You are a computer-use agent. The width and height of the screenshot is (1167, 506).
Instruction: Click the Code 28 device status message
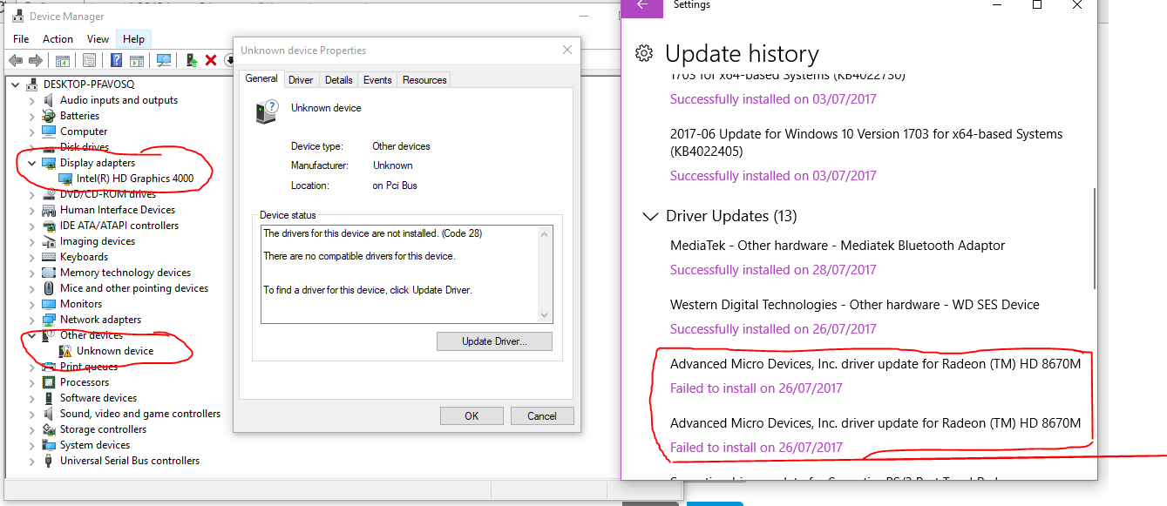pyautogui.click(x=373, y=233)
